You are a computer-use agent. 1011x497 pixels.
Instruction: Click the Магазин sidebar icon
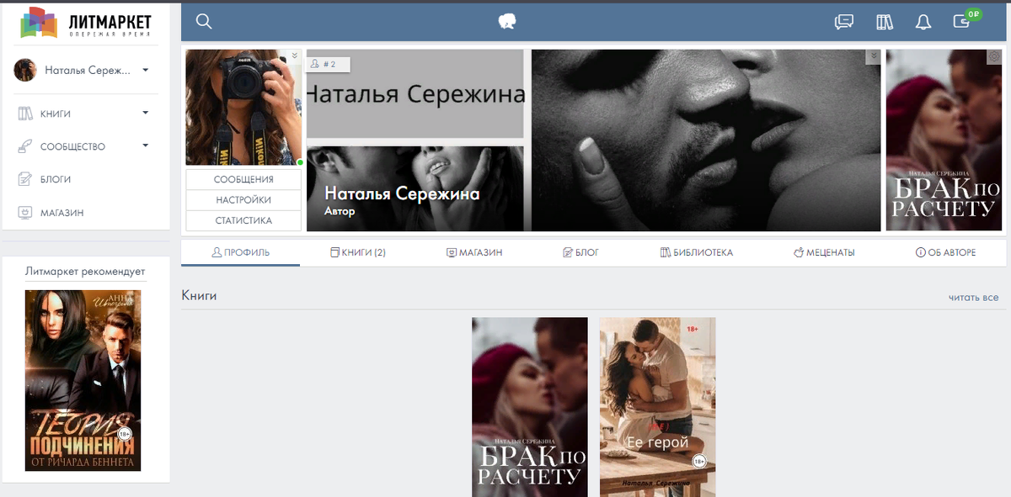(25, 213)
